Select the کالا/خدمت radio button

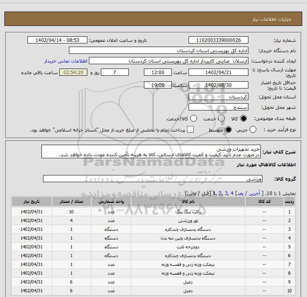point(194,118)
